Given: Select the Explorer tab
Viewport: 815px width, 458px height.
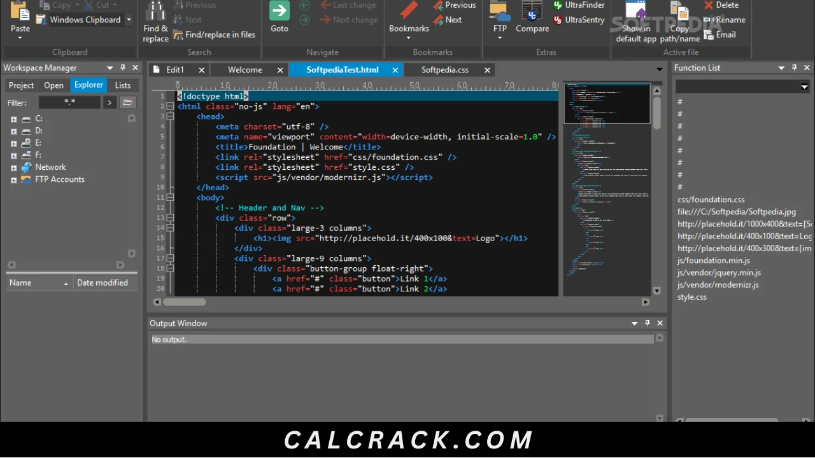Looking at the screenshot, I should click(89, 85).
